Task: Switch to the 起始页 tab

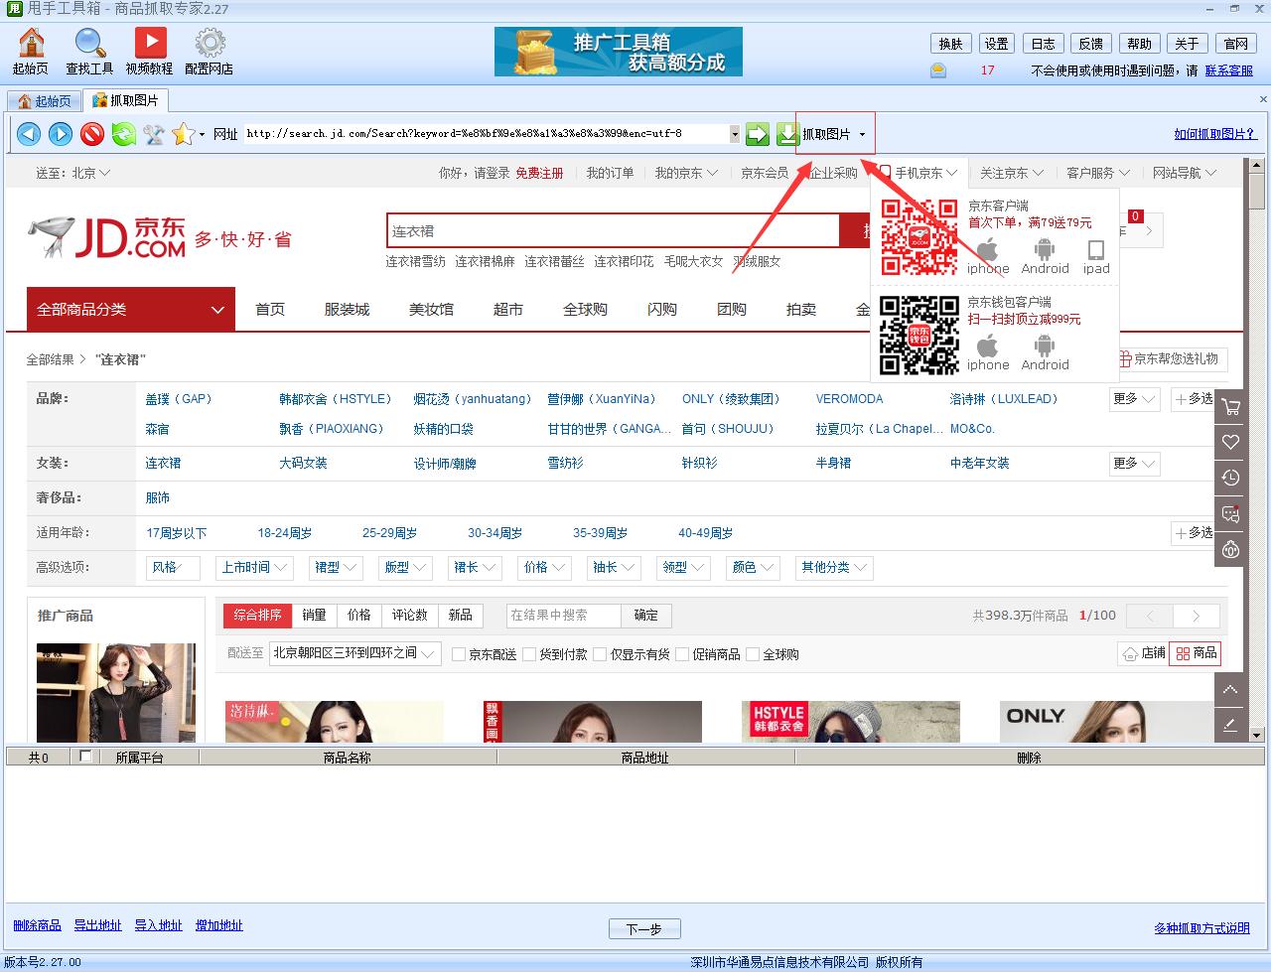Action: [44, 99]
